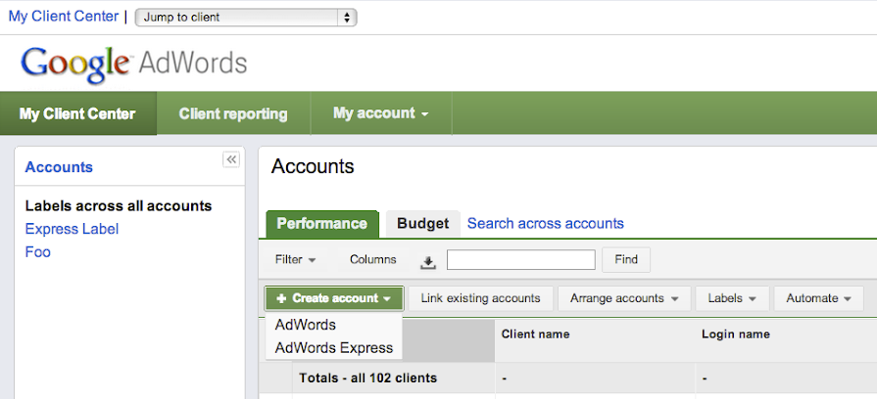Open the Jump to client dropdown

click(x=246, y=17)
